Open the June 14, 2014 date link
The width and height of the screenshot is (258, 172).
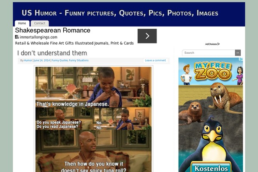click(x=42, y=60)
